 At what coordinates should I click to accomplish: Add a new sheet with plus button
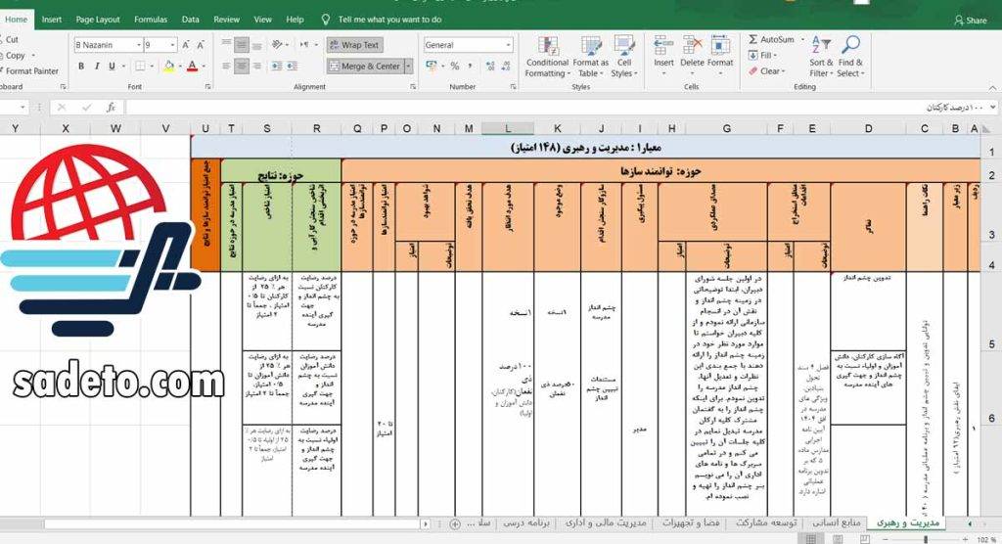455,523
